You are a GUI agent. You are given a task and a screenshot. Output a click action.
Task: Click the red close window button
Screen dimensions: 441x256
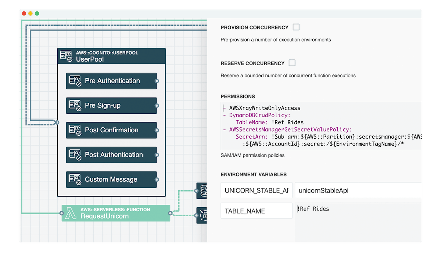(x=24, y=14)
